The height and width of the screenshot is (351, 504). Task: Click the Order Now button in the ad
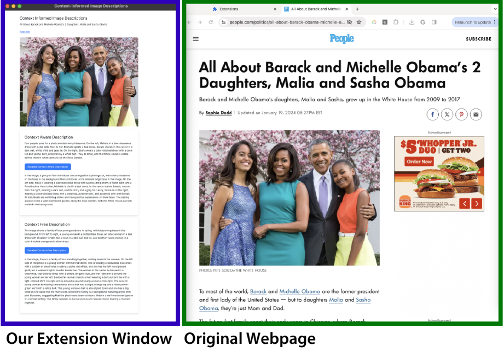click(419, 162)
